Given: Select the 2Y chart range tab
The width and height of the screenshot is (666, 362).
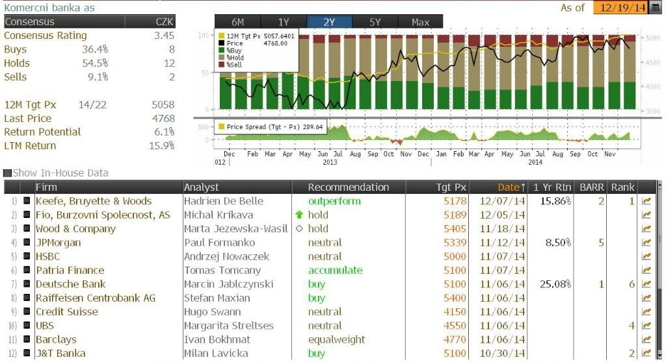Looking at the screenshot, I should [x=329, y=22].
